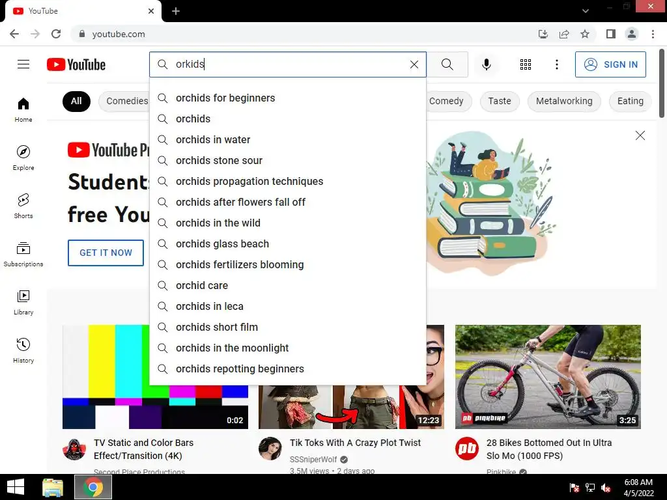Click the SIGN IN button
Viewport: 667px width, 500px height.
(x=610, y=64)
